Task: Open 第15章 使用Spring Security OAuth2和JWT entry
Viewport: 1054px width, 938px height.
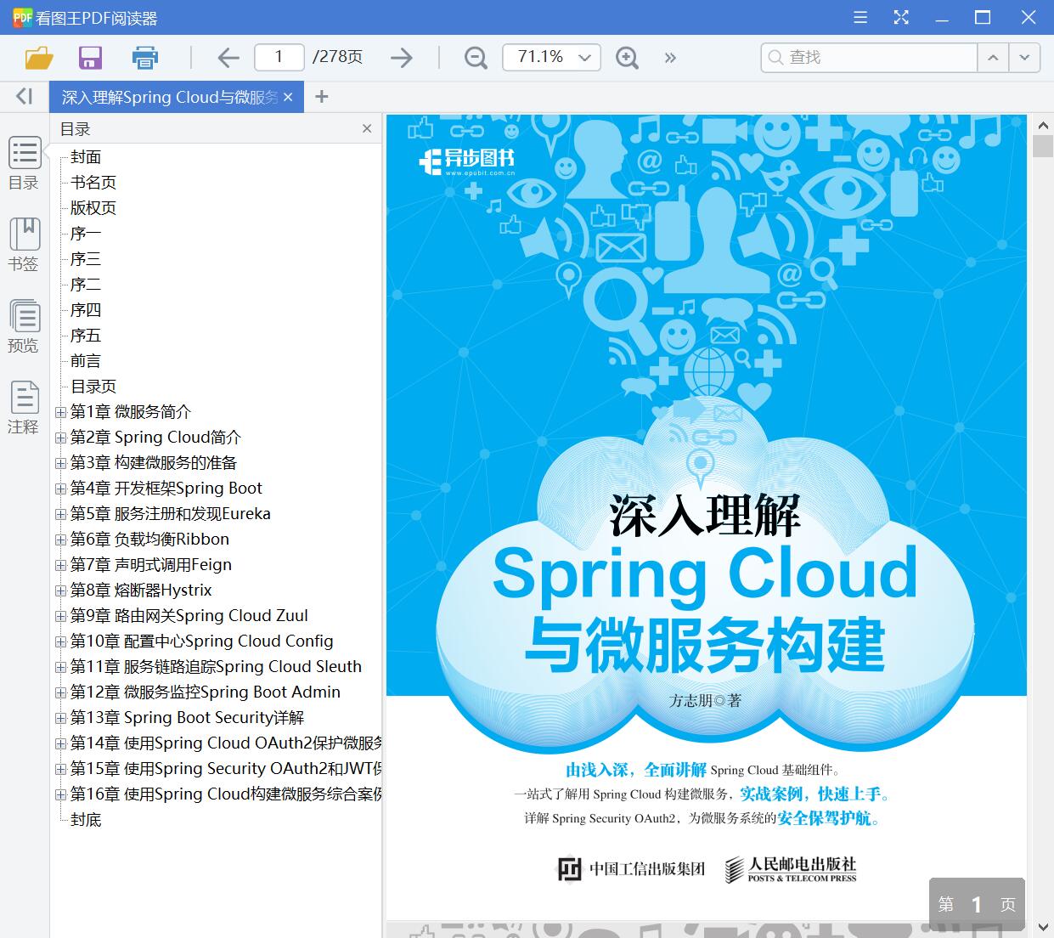Action: pos(226,769)
